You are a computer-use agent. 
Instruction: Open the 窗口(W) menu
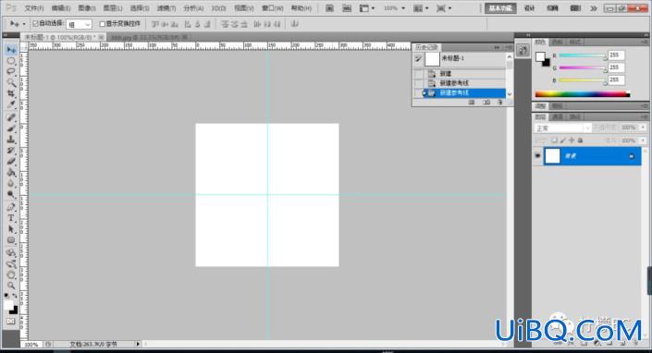[x=272, y=8]
